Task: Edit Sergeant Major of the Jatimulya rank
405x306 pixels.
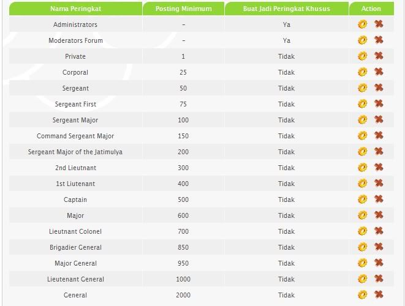Action: point(362,151)
